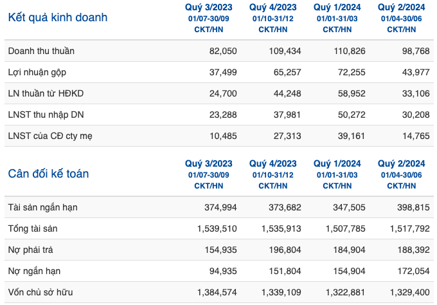Open the Cân đối kế toán section heading
This screenshot has width=437, height=305.
[48, 174]
